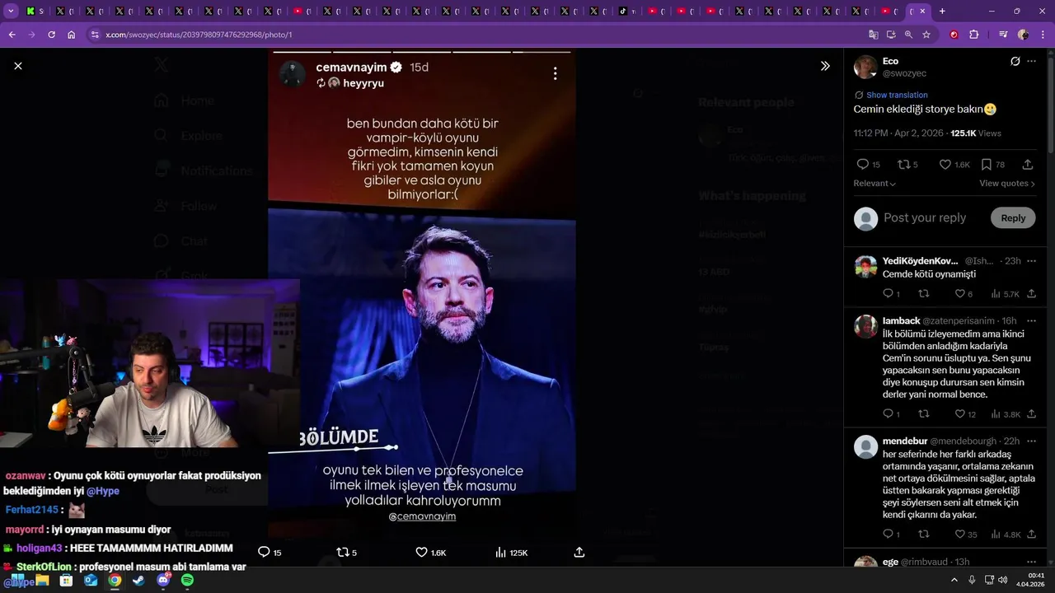Viewport: 1055px width, 593px height.
Task: Share Eco's post from sidebar share icon
Action: click(1028, 164)
